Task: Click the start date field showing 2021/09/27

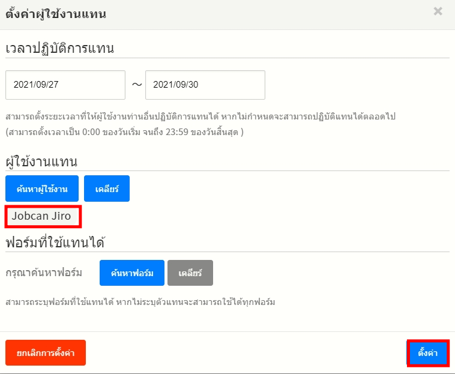Action: tap(65, 85)
